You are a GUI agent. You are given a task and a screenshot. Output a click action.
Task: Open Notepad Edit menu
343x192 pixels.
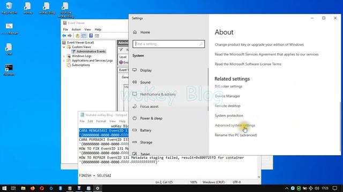[91, 121]
